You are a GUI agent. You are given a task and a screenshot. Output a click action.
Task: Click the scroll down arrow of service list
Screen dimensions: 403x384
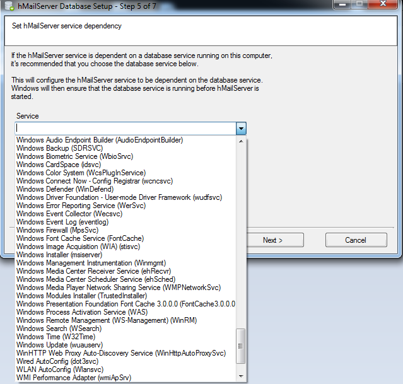(x=241, y=376)
